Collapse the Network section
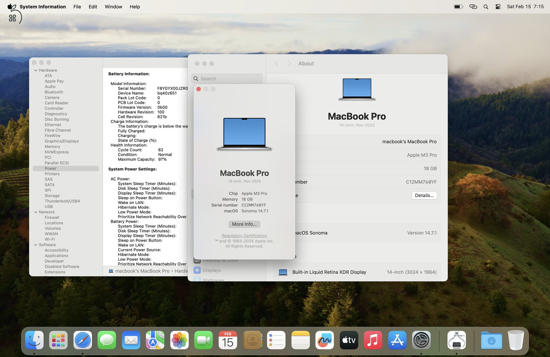 (x=36, y=212)
